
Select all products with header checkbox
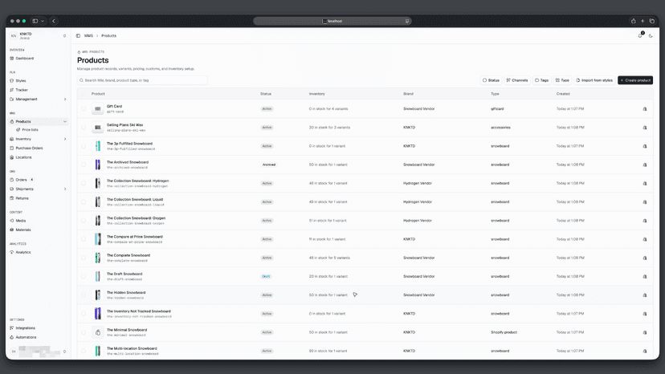point(84,94)
